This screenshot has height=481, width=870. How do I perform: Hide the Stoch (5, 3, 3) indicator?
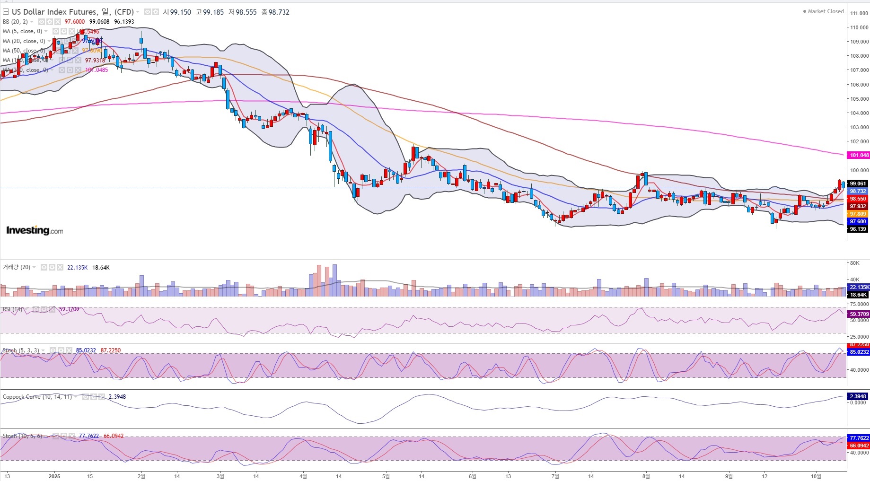tap(53, 350)
